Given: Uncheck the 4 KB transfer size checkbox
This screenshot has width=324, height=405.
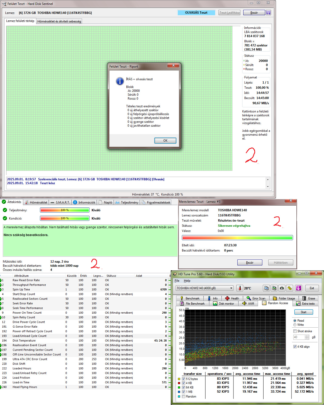Looking at the screenshot, I should point(184,383).
